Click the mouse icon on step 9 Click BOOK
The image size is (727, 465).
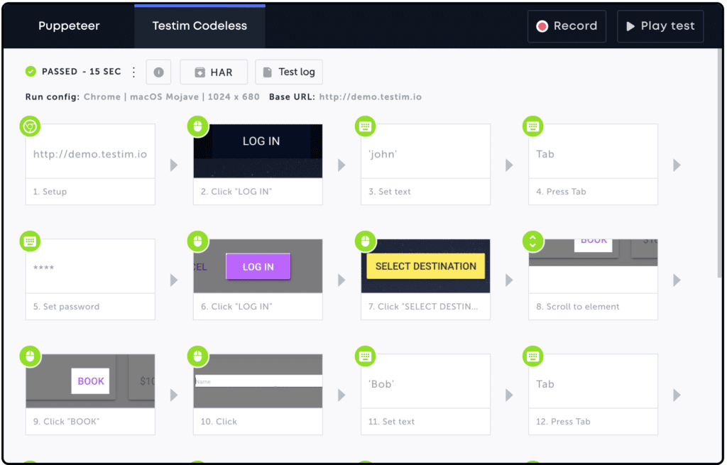point(30,356)
